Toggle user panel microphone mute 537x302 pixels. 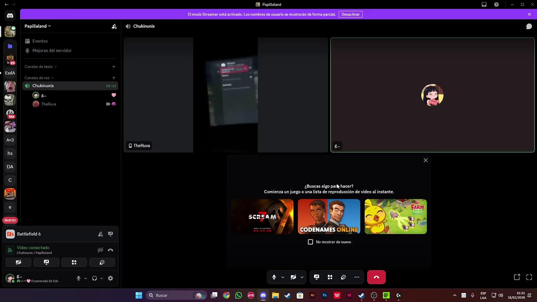pos(78,279)
